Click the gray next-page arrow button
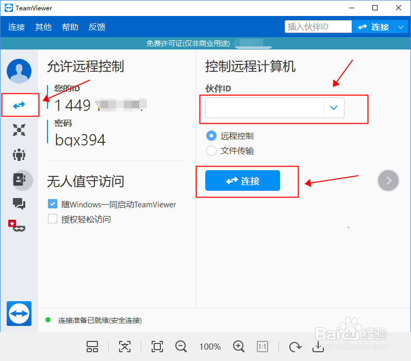The image size is (411, 361). click(x=388, y=180)
